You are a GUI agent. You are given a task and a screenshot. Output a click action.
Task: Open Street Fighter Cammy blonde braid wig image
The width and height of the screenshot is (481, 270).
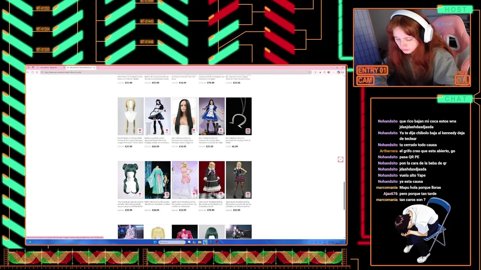[130, 116]
